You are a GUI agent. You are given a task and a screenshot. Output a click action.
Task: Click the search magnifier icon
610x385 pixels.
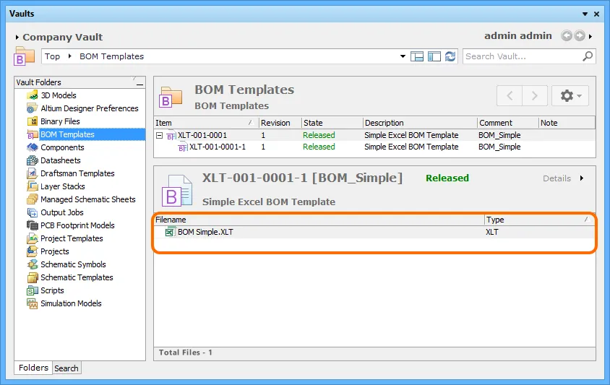click(588, 56)
